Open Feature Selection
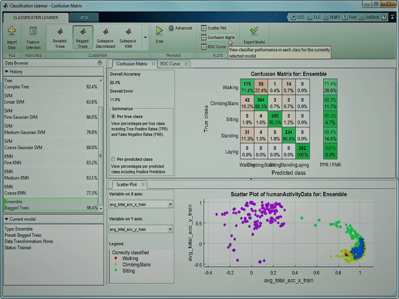 (33, 36)
